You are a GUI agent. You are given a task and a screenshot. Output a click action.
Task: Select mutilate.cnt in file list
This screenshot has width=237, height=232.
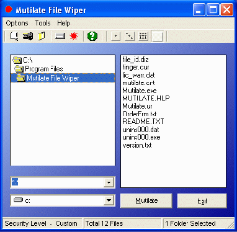tap(138, 83)
